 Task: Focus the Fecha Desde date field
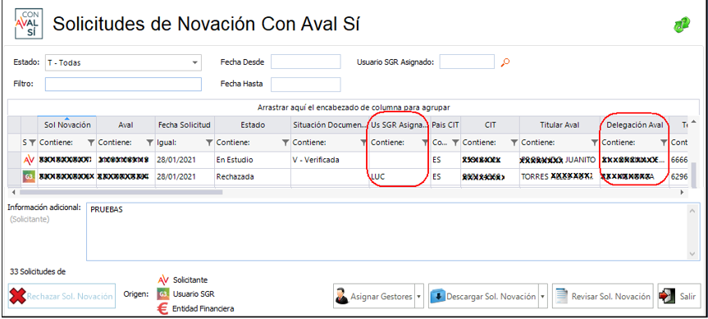click(x=306, y=62)
